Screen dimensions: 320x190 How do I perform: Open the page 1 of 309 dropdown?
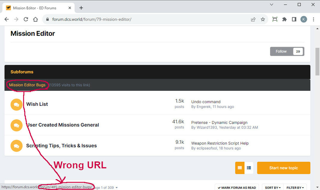click(x=106, y=187)
